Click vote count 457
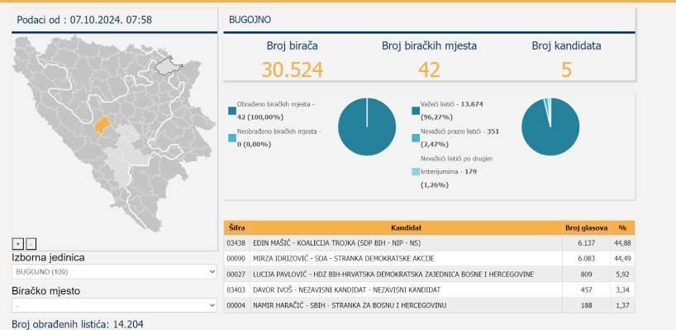 586,289
